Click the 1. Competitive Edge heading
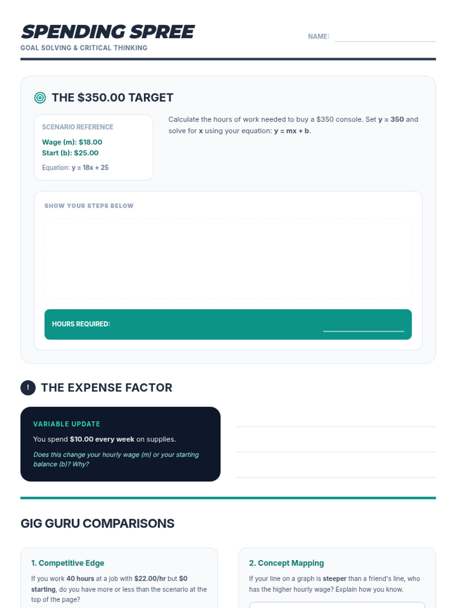 (68, 563)
